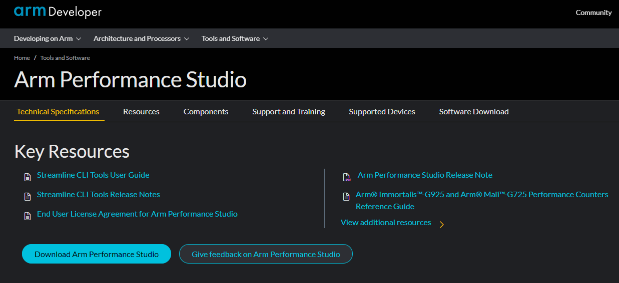The width and height of the screenshot is (619, 283).
Task: Click document icon beside Streamline CLI Tools User Guide
Action: pyautogui.click(x=28, y=177)
